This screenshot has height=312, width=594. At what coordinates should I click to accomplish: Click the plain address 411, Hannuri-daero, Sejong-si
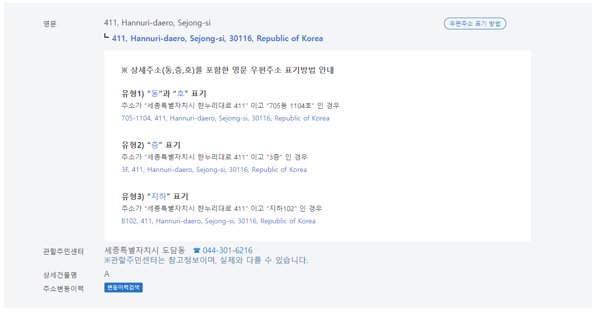coord(157,23)
